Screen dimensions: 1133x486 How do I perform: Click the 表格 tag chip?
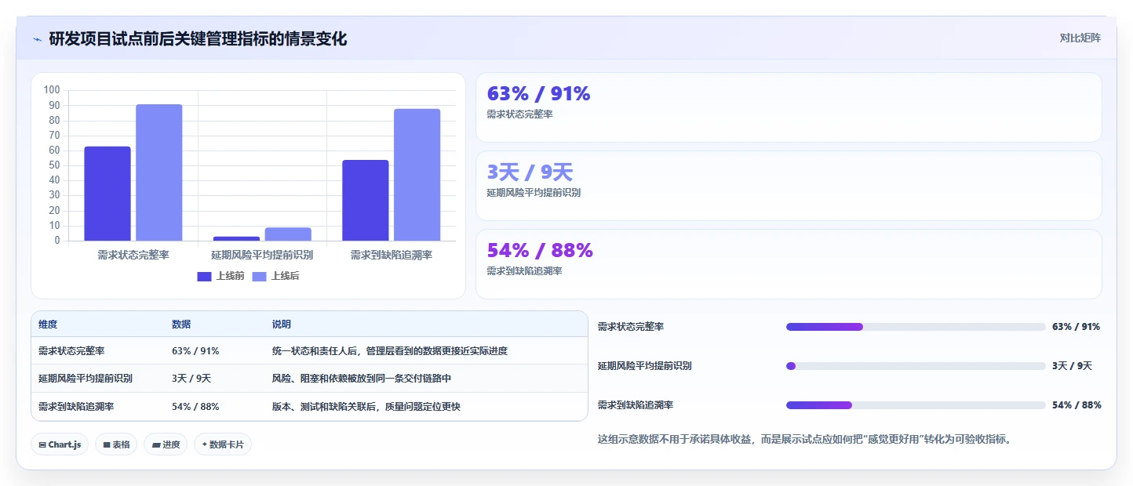pos(116,444)
